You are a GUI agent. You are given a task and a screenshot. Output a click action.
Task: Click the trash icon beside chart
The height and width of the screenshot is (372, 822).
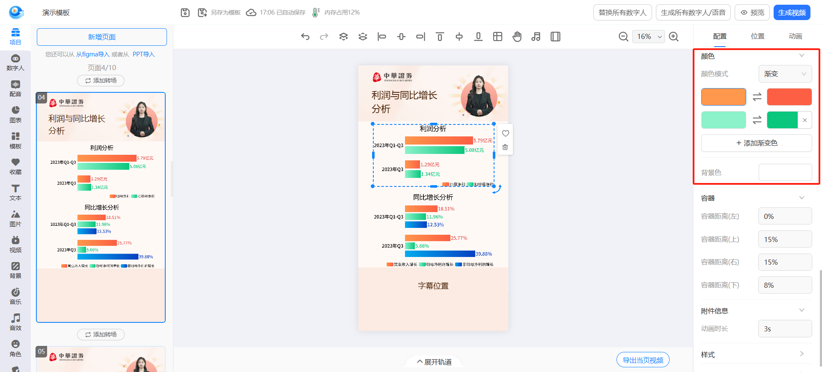click(505, 147)
